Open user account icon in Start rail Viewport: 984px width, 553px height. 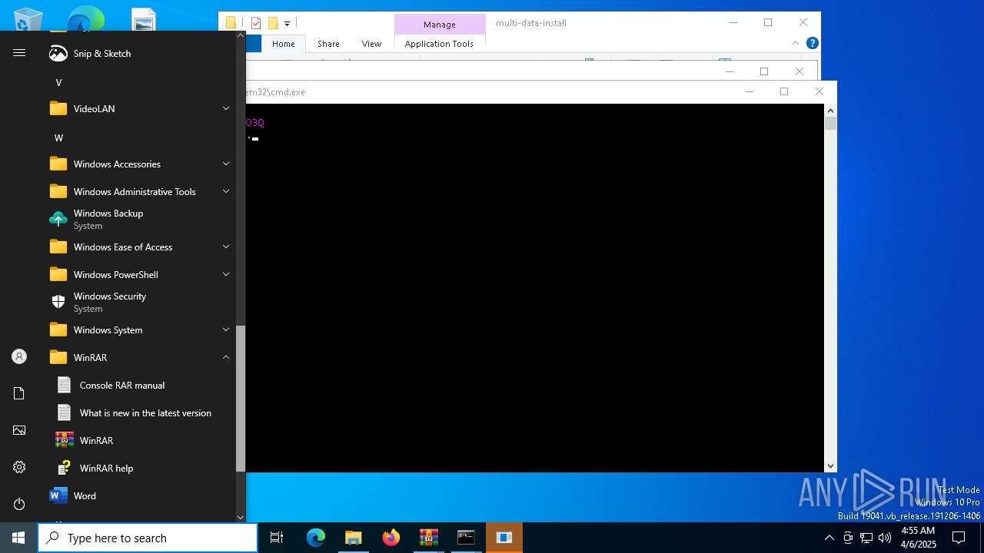coord(19,356)
